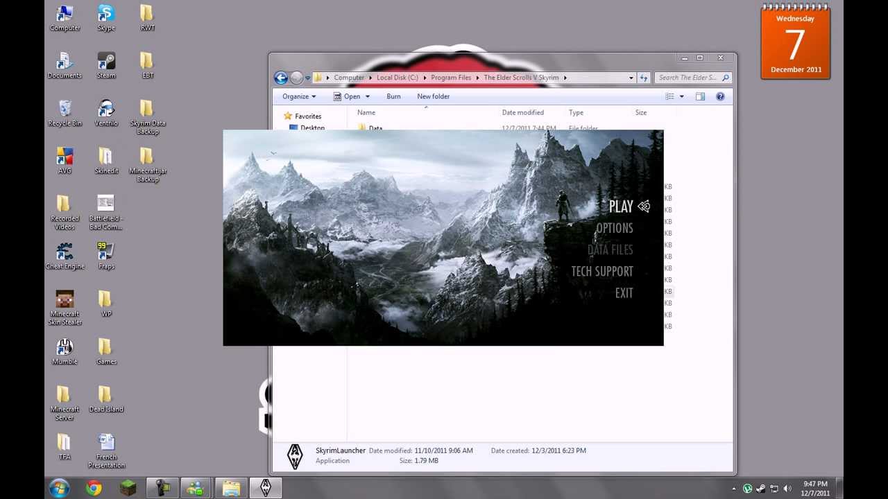Expand the Open button dropdown arrow

click(368, 96)
